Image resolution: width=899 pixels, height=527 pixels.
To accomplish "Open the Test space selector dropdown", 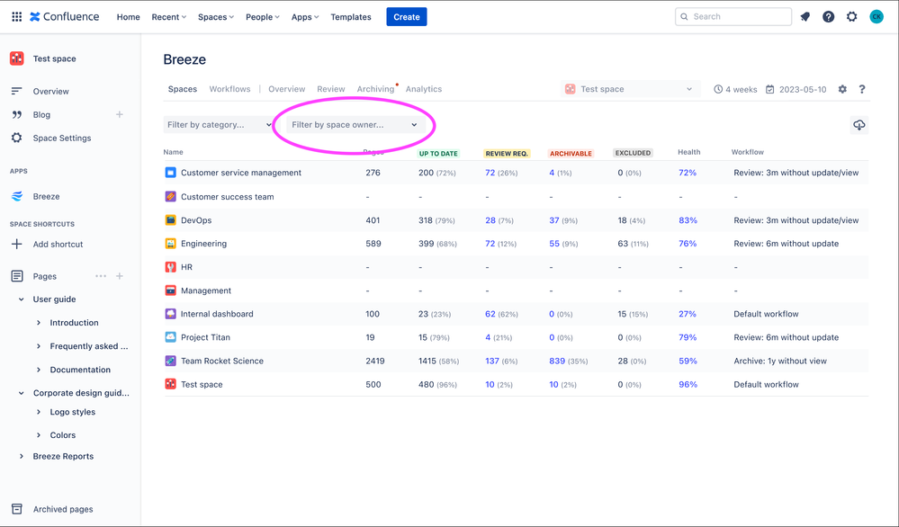I will click(x=628, y=89).
